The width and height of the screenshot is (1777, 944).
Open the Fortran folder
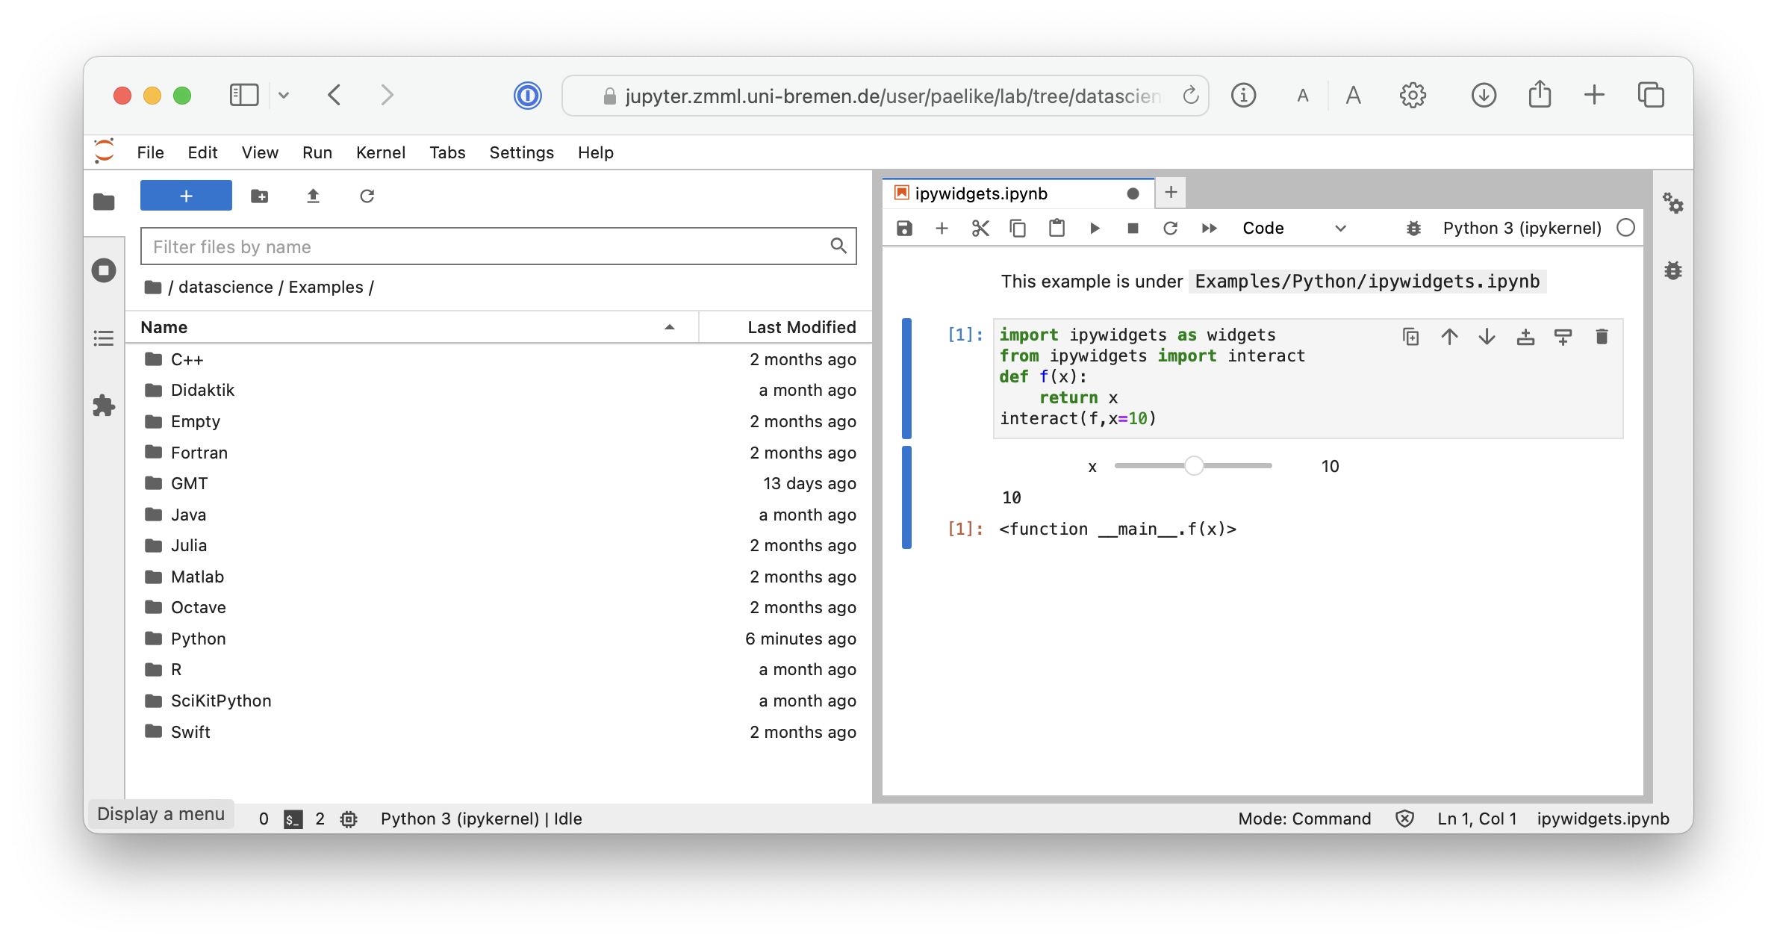(x=498, y=453)
